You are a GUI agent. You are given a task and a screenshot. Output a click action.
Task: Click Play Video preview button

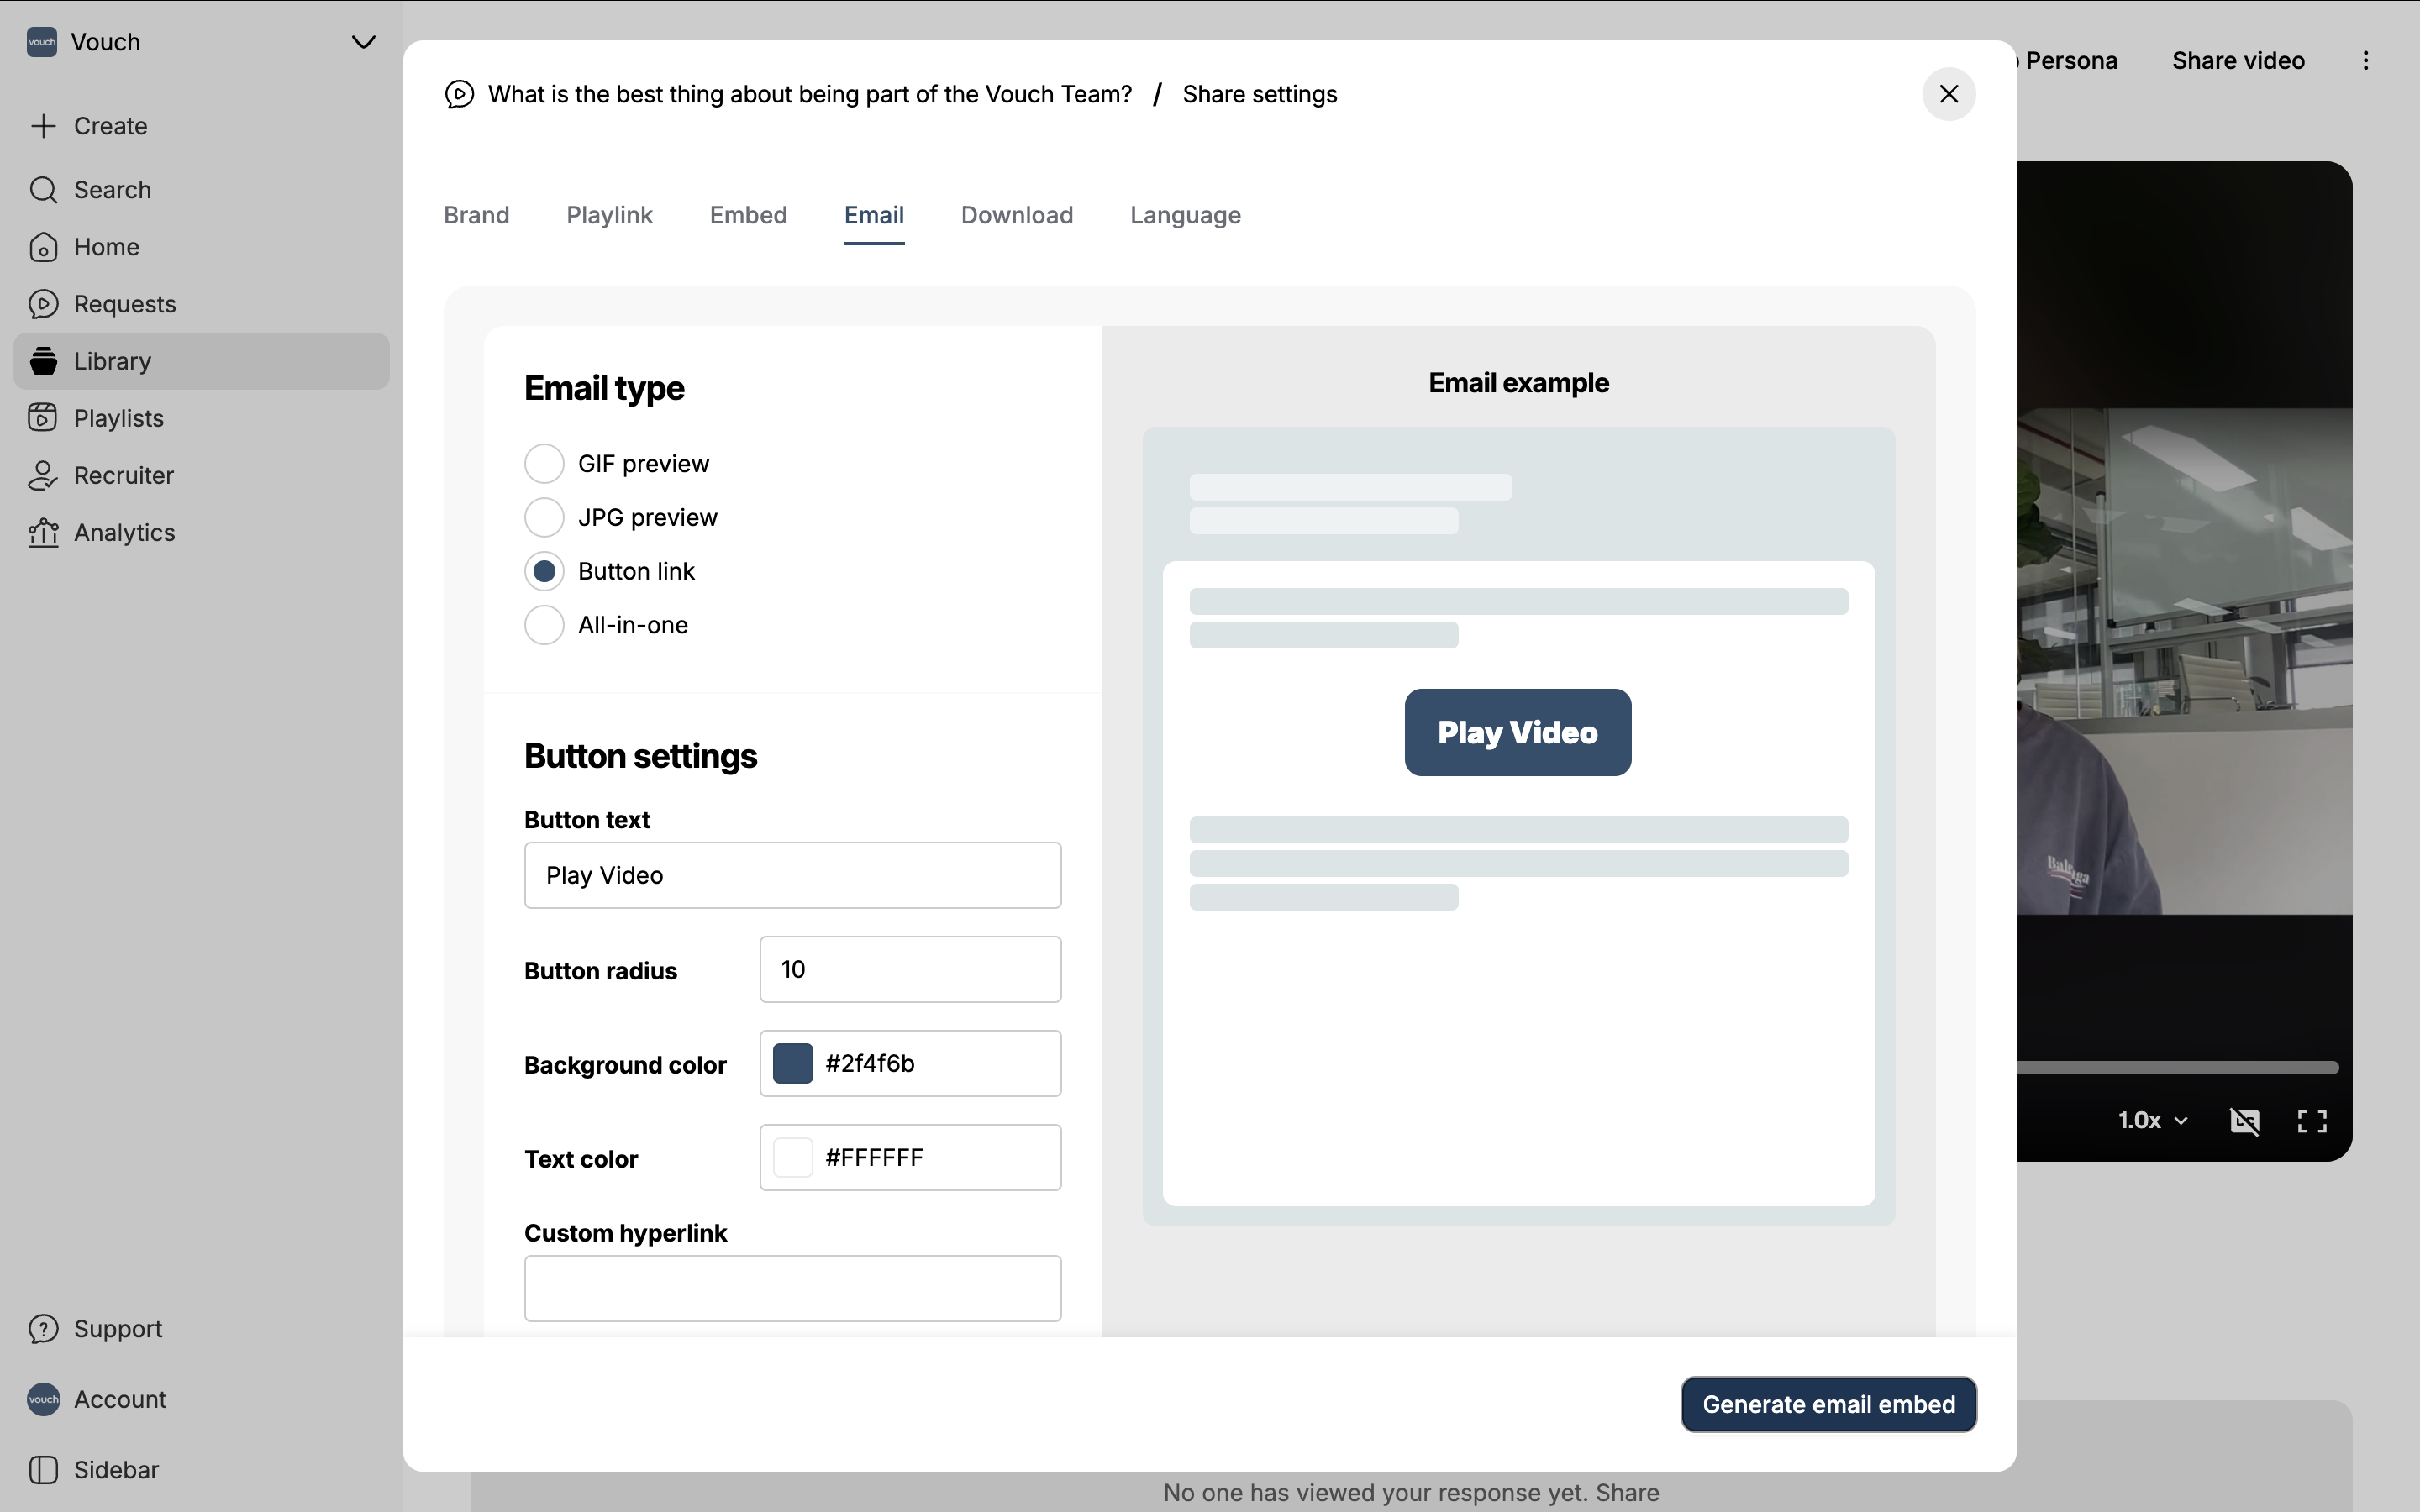[1518, 732]
